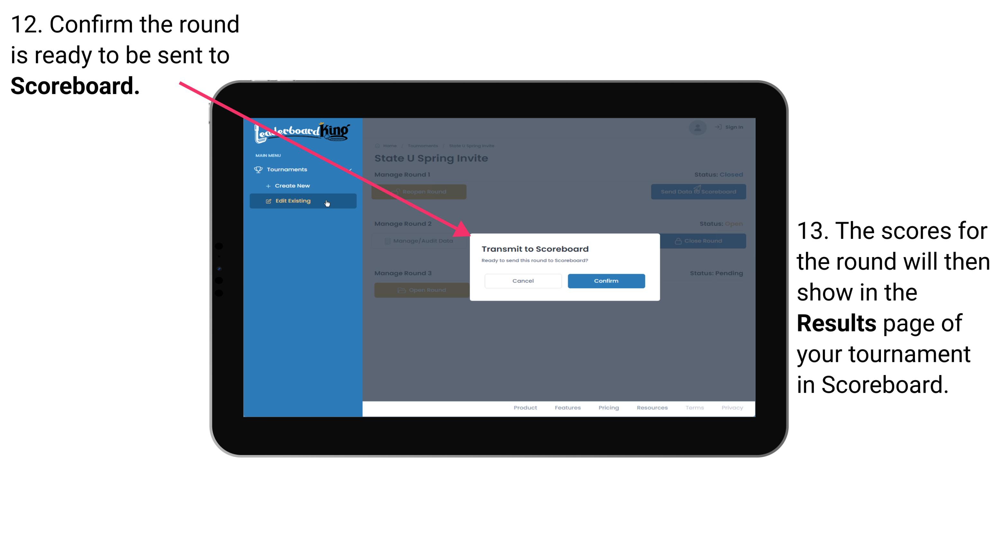The width and height of the screenshot is (995, 535).
Task: Click the Edit Existing pencil icon
Action: tap(269, 200)
